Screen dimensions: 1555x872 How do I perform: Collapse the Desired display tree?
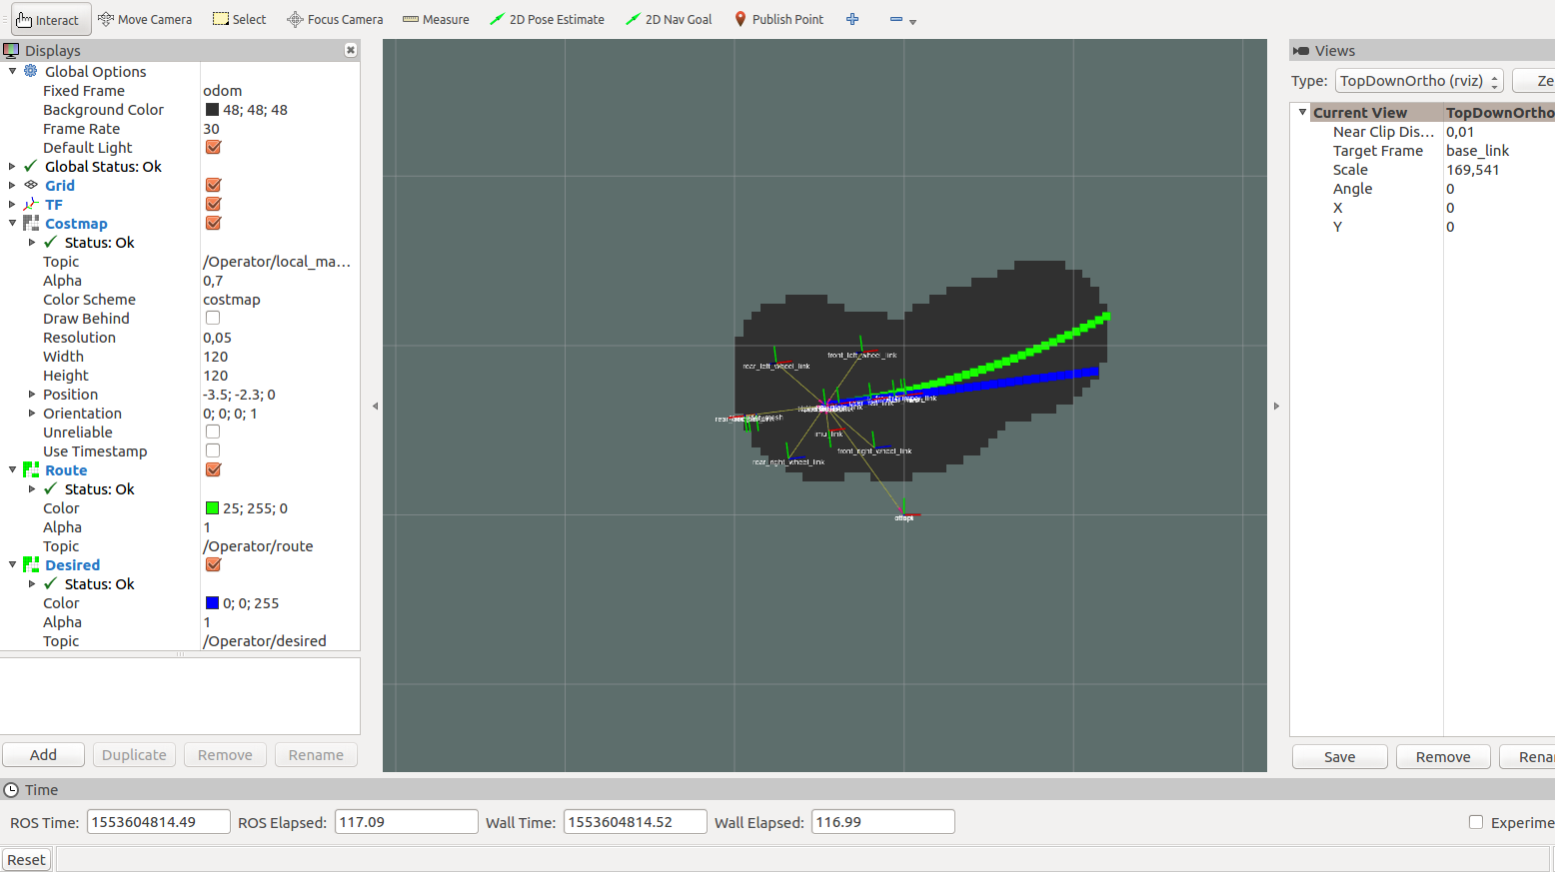(12, 564)
